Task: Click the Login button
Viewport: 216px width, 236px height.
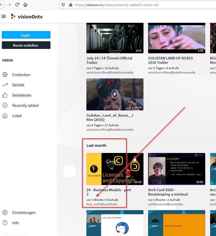Action: 26,35
